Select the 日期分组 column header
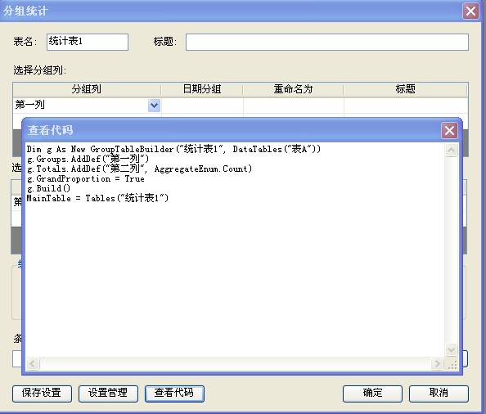The height and width of the screenshot is (414, 486). (202, 89)
